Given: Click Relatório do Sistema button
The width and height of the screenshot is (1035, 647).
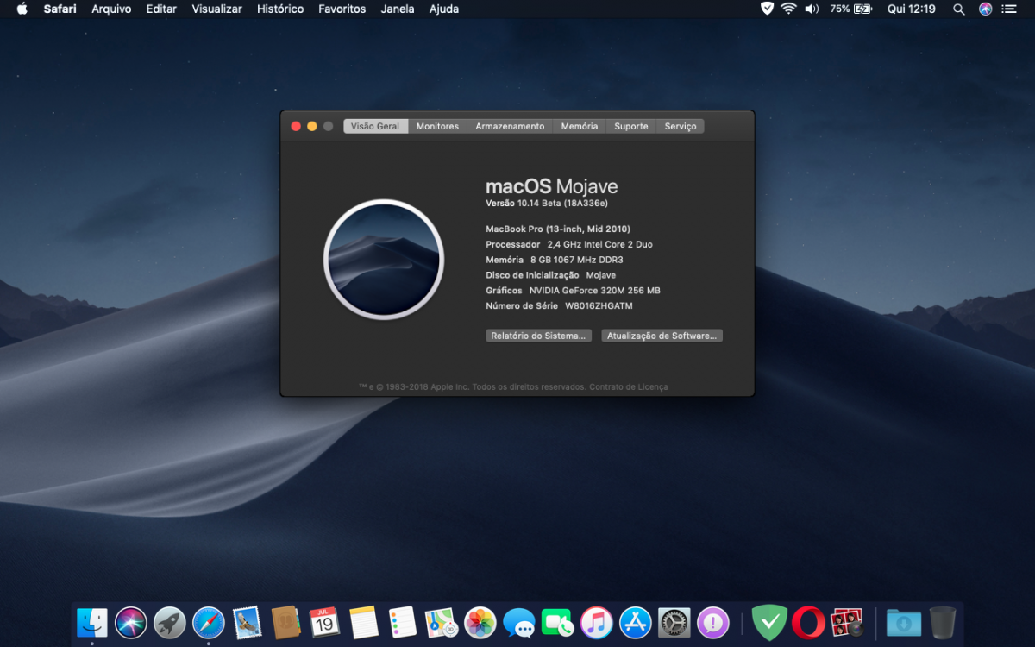Looking at the screenshot, I should click(x=538, y=336).
